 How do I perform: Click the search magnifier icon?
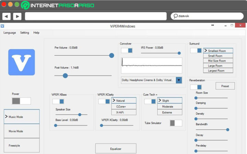point(175,16)
